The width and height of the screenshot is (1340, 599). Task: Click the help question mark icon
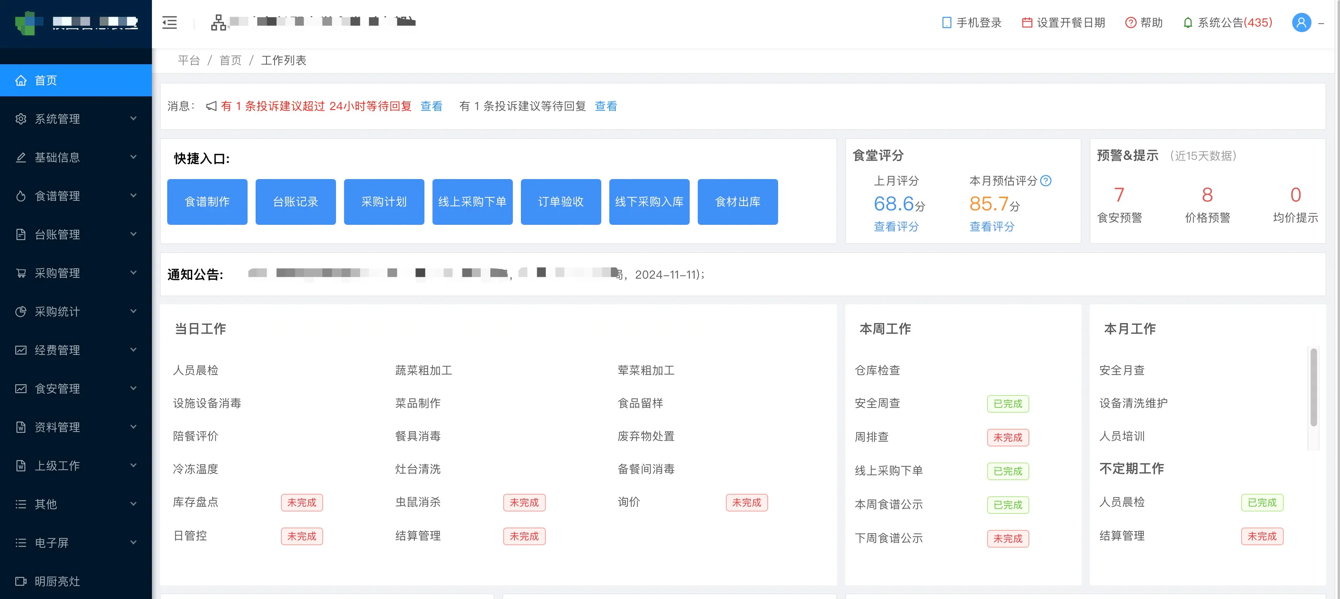pos(1130,22)
